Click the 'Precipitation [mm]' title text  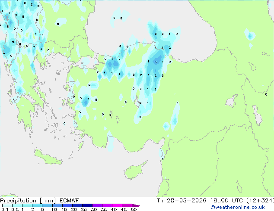28,201
